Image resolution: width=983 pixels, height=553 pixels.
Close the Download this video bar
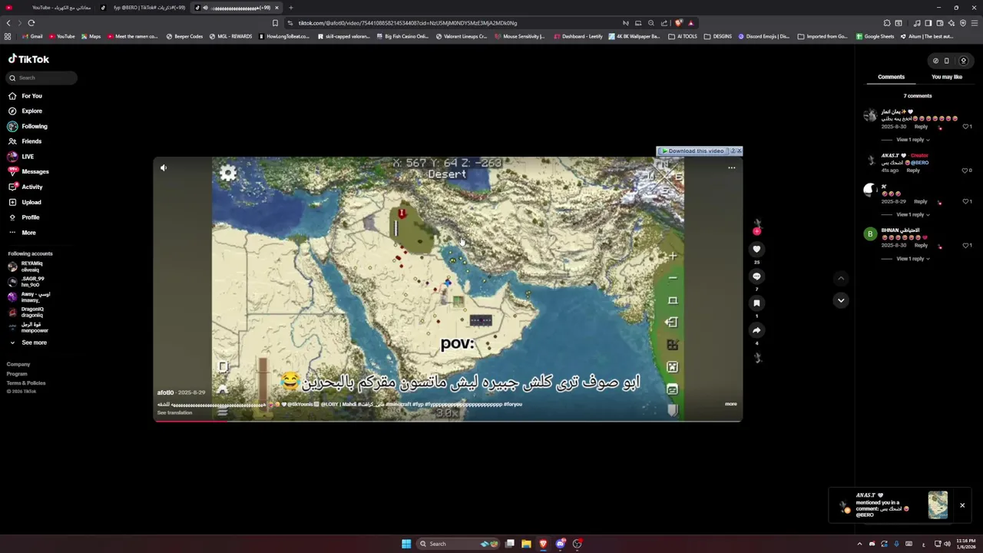point(740,151)
